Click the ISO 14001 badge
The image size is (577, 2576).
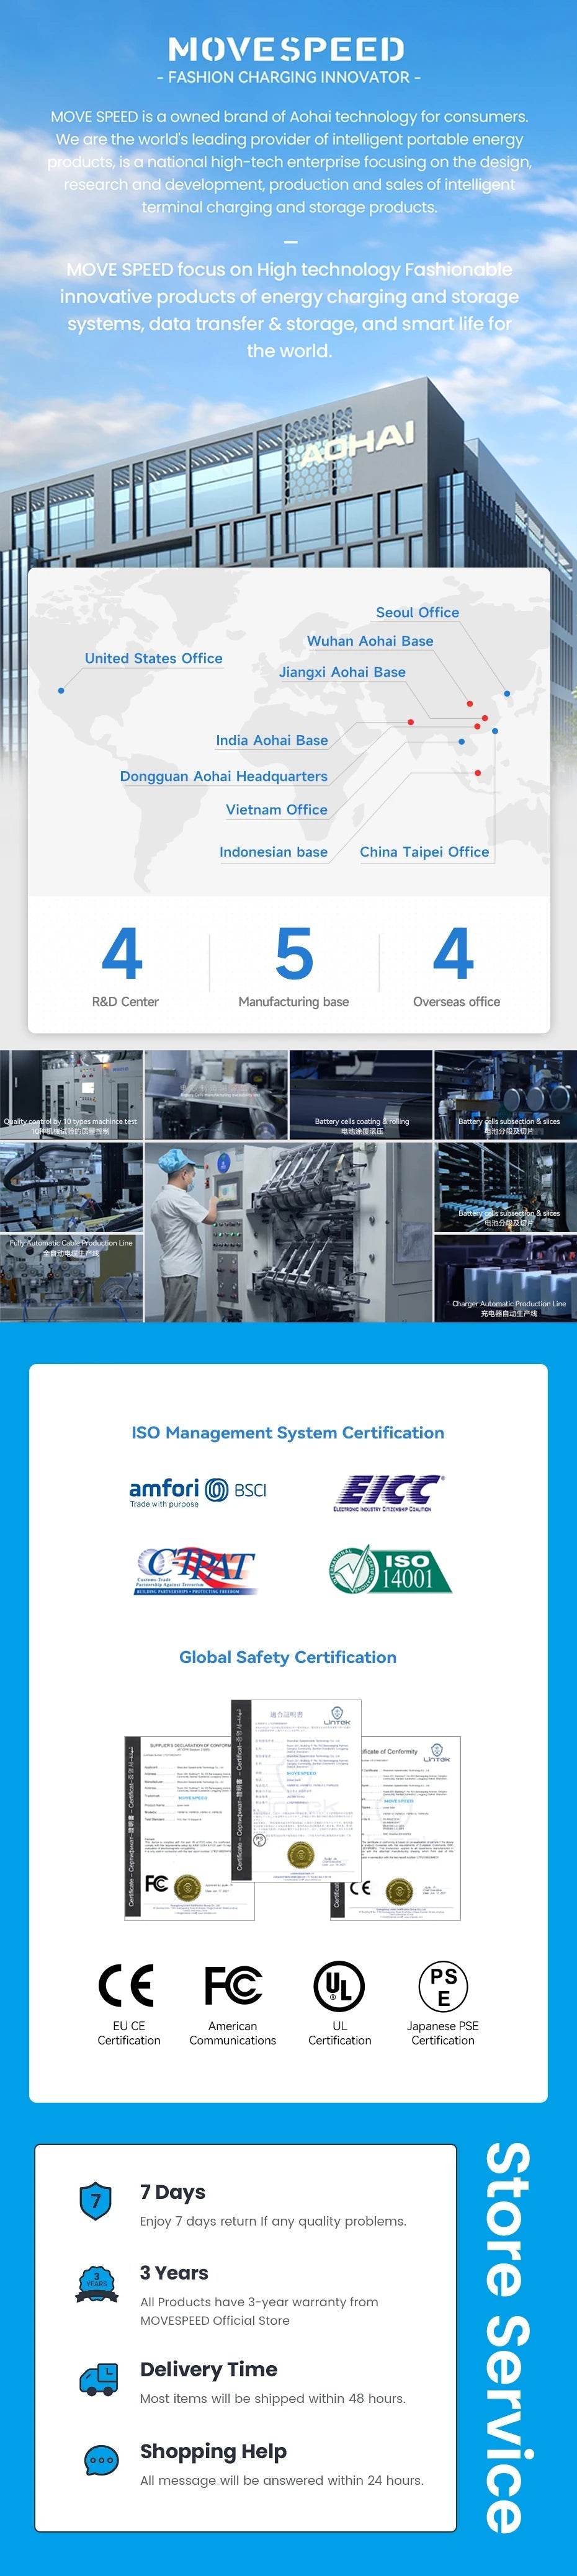point(389,1571)
